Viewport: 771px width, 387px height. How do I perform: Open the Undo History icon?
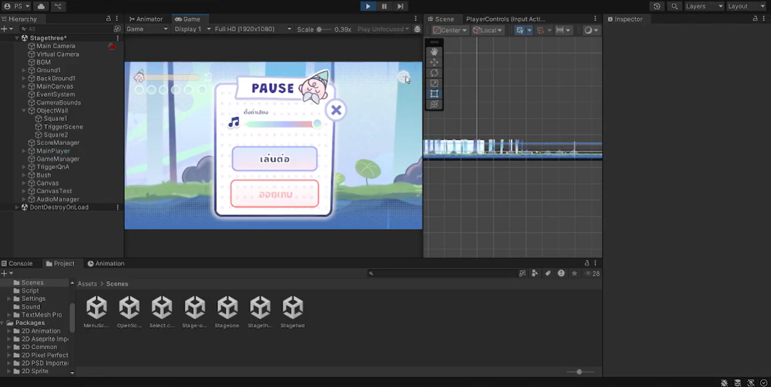tap(656, 6)
